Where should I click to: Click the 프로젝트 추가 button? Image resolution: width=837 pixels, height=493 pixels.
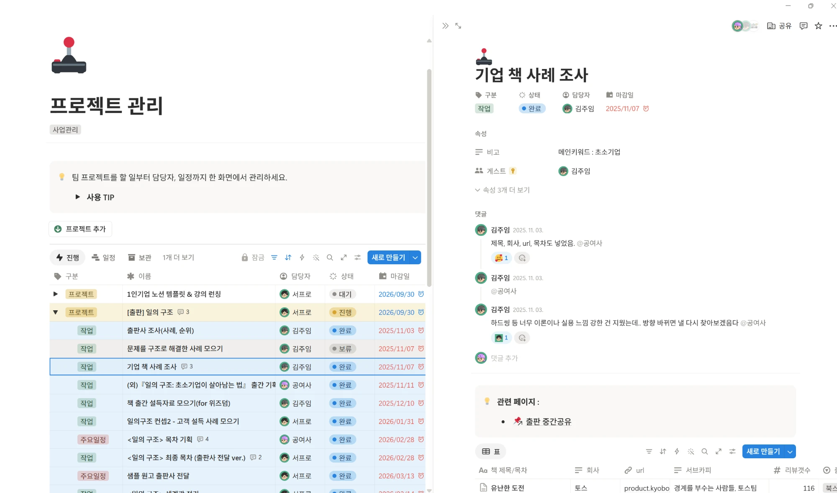[80, 229]
